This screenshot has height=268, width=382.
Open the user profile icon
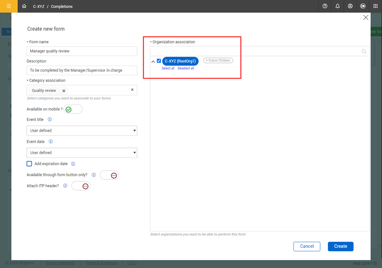(x=350, y=6)
